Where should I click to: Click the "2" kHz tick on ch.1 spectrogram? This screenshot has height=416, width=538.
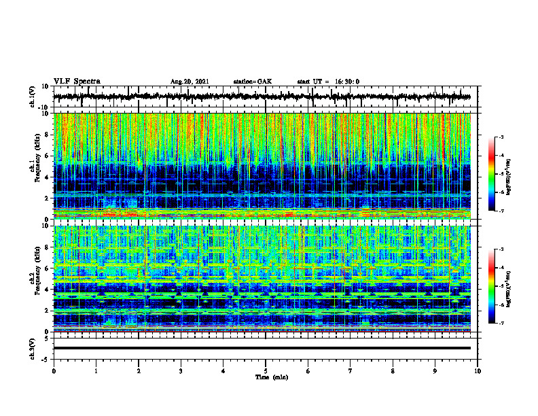point(47,198)
